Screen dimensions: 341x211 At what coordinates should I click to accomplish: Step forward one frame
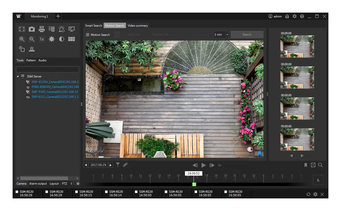point(212,165)
